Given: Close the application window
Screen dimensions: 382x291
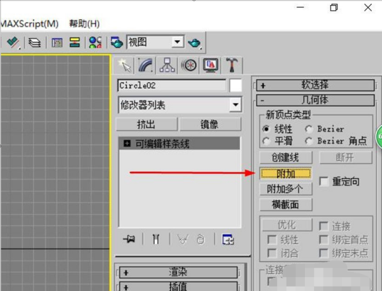Looking at the screenshot, I should coord(368,7).
